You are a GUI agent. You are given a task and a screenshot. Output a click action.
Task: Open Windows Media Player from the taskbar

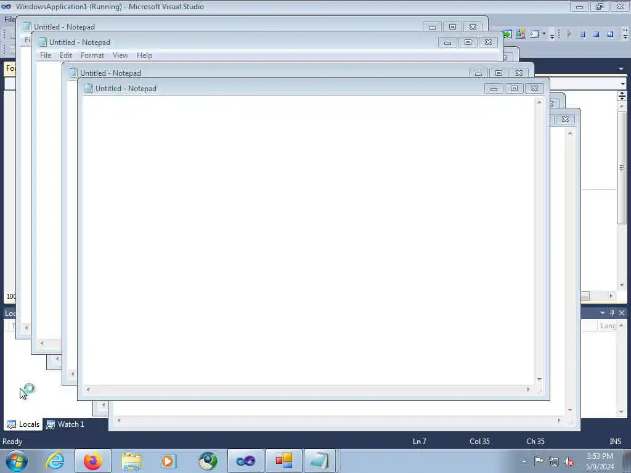169,461
